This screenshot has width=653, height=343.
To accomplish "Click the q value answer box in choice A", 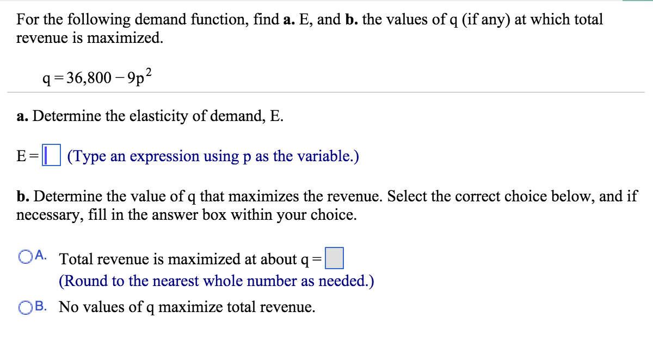I will coord(334,259).
